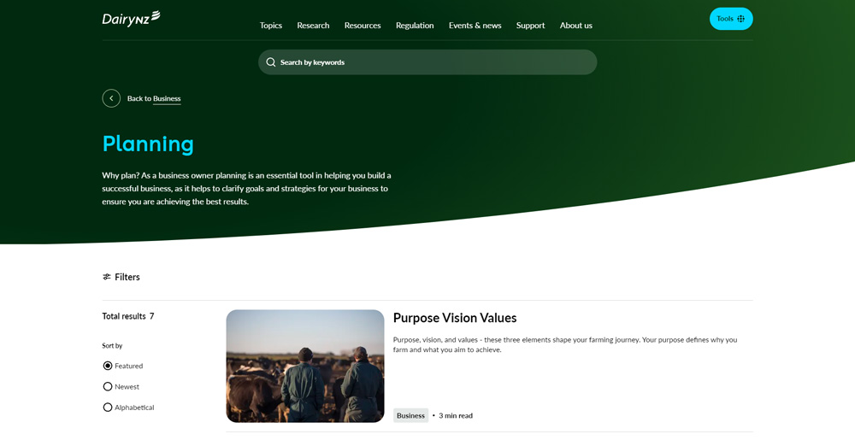Screen dimensions: 855x440
Task: Open the Purpose Vision Values article title
Action: [455, 318]
